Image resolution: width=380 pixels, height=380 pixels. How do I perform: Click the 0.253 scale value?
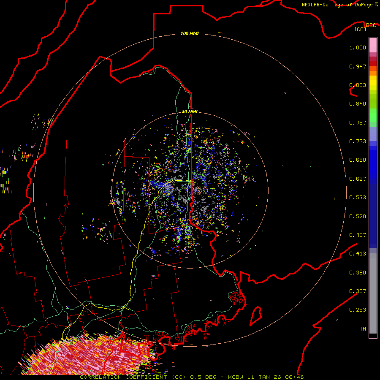(358, 310)
